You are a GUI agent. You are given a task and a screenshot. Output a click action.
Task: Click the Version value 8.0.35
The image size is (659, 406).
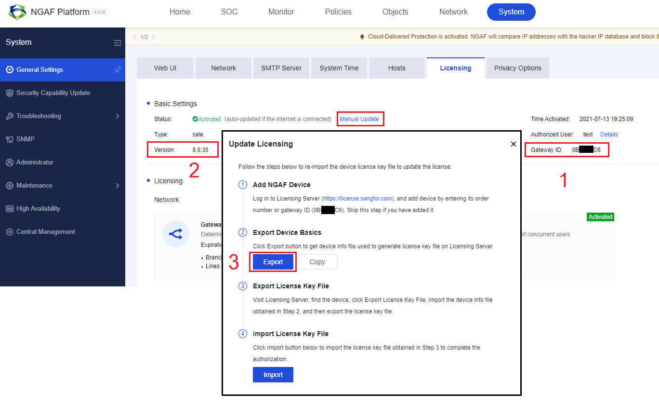coord(200,150)
